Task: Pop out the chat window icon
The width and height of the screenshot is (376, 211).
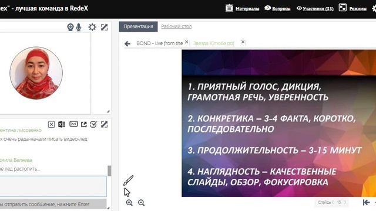Action: (x=83, y=124)
